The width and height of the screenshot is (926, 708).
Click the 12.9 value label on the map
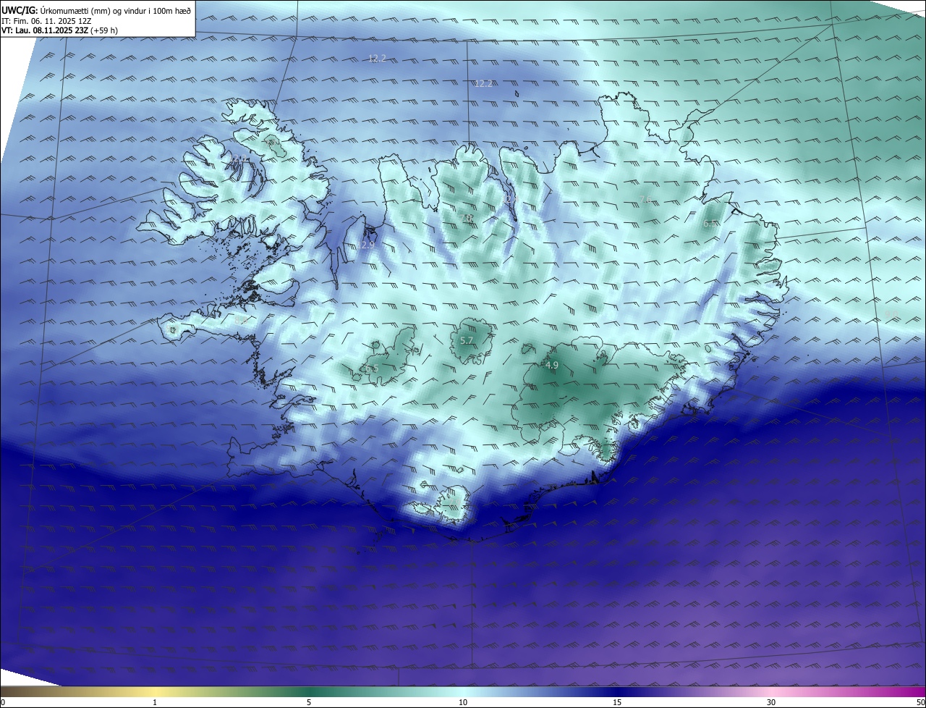click(x=367, y=245)
